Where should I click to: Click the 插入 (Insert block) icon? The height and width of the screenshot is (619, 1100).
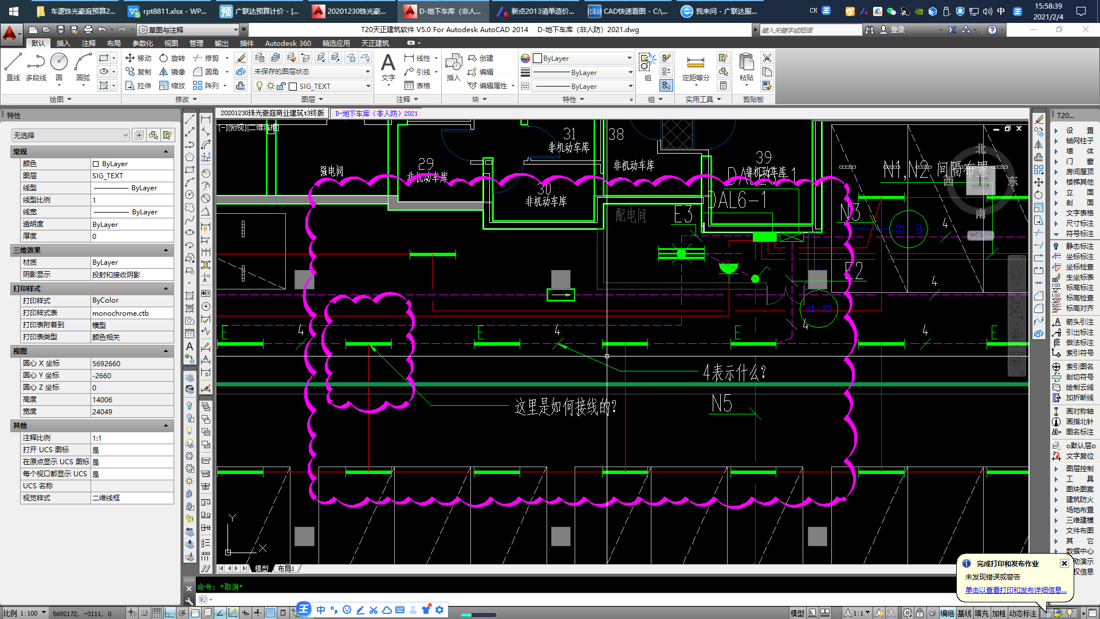tap(453, 68)
